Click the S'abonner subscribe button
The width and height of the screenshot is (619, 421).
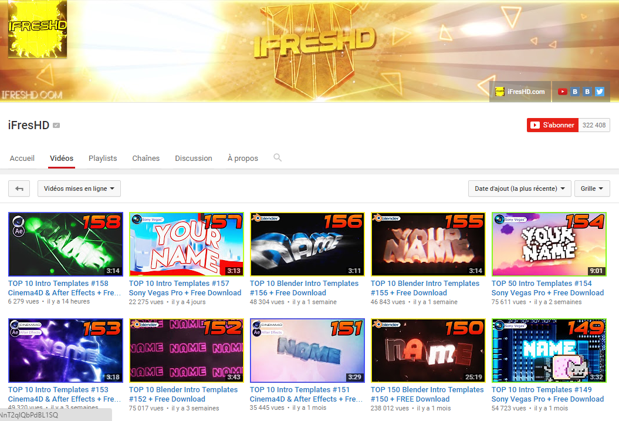[x=553, y=125]
